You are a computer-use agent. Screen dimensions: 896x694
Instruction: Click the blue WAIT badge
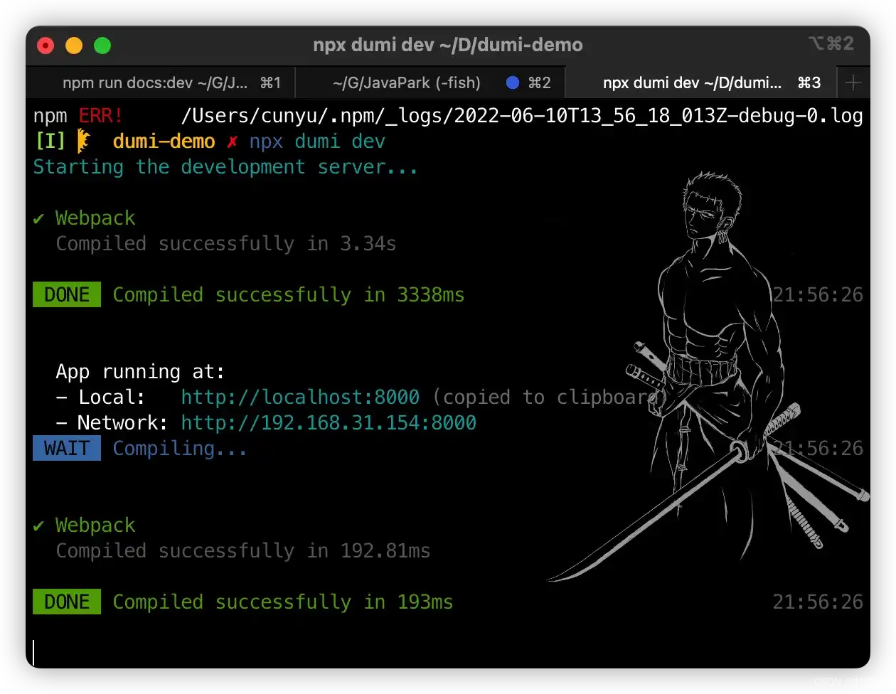(67, 448)
